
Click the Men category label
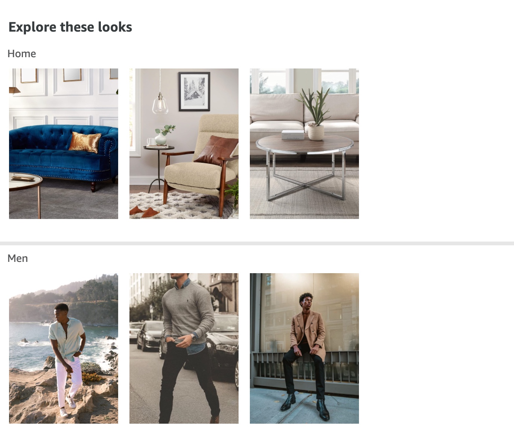point(18,258)
